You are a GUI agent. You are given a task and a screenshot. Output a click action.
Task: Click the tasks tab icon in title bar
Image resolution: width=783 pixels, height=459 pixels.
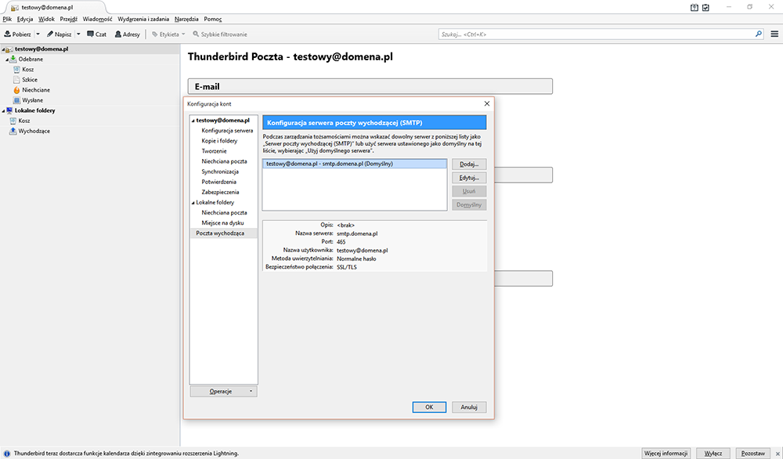click(x=705, y=8)
